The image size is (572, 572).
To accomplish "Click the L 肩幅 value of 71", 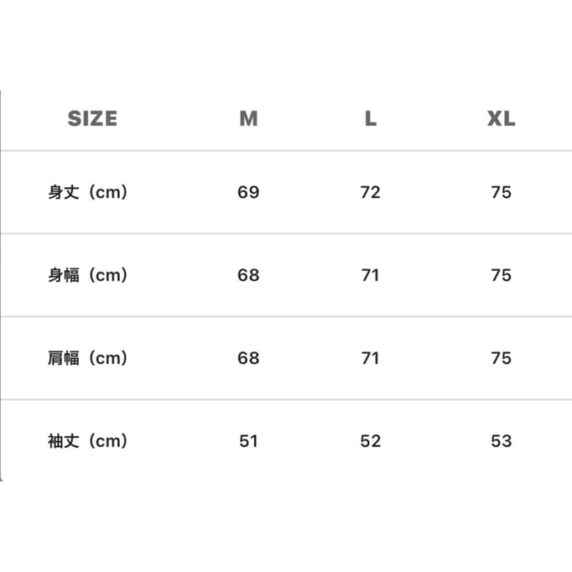I will pyautogui.click(x=370, y=358).
